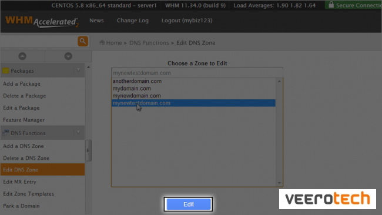The image size is (382, 215).
Task: Click the Packages folder icon
Action: click(6, 71)
